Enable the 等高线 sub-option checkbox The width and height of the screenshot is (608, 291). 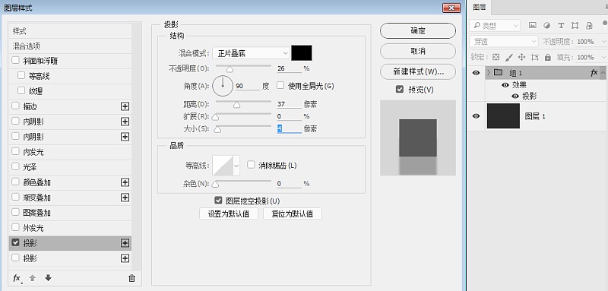(x=21, y=75)
